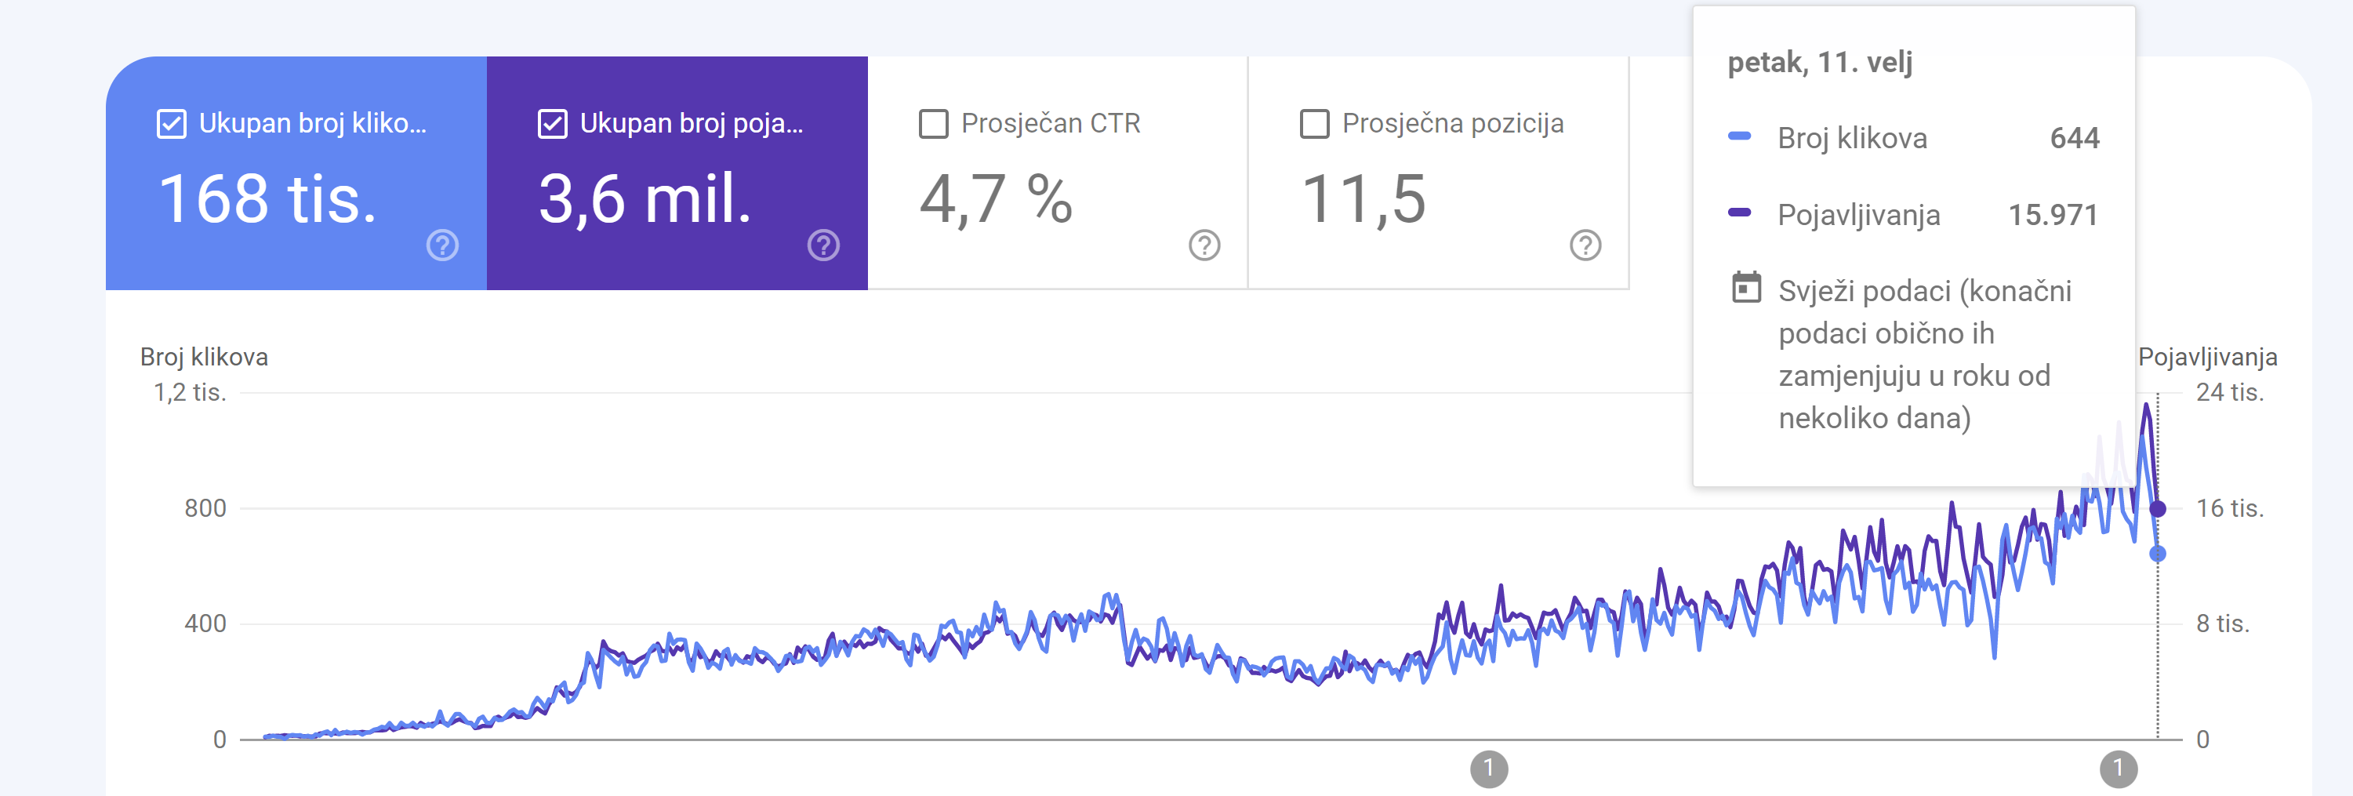Screen dimensions: 2353x796
Task: Click the Pojavljivanja axis title
Action: click(x=2207, y=356)
